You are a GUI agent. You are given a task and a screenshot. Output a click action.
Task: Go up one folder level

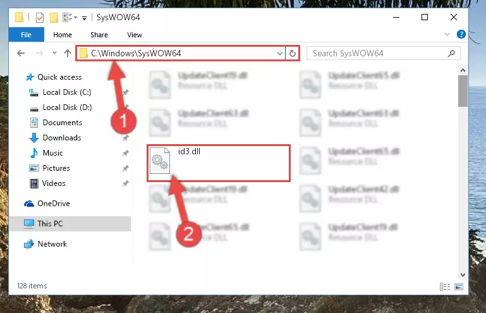(x=68, y=53)
